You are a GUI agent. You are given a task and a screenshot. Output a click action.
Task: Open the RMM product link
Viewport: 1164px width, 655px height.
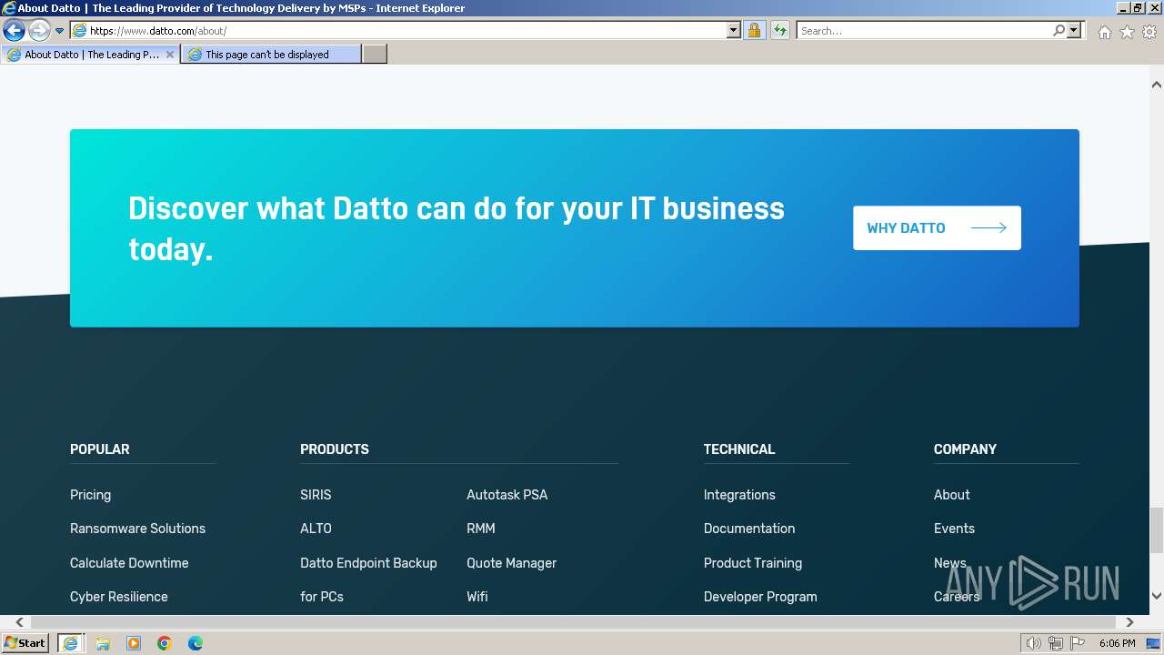coord(480,529)
